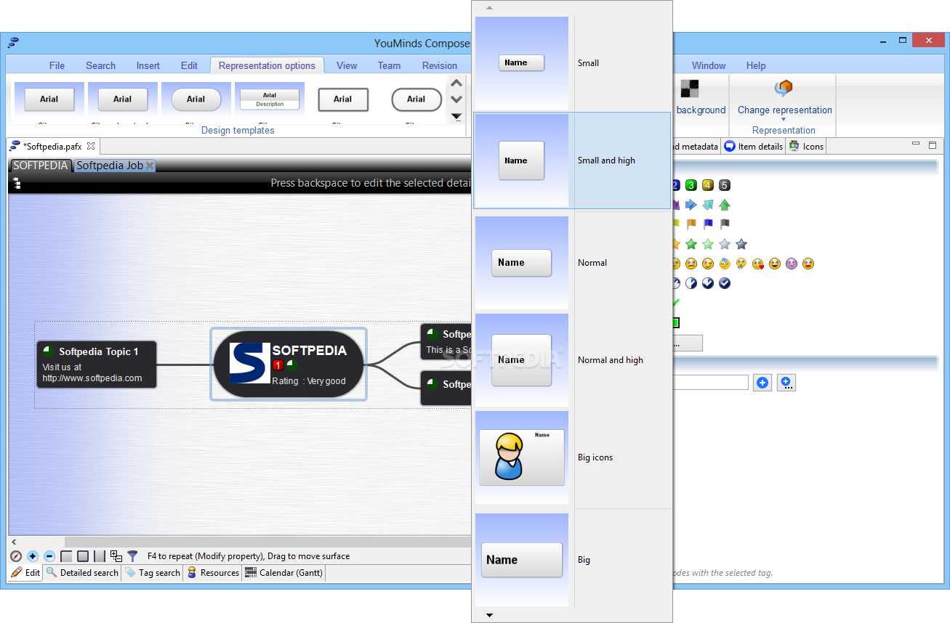Click the left arrow of the canvas scrollbar
The height and width of the screenshot is (623, 950).
[14, 542]
